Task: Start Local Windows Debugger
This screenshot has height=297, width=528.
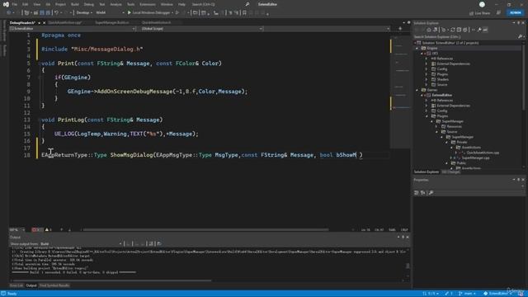Action: pos(148,13)
